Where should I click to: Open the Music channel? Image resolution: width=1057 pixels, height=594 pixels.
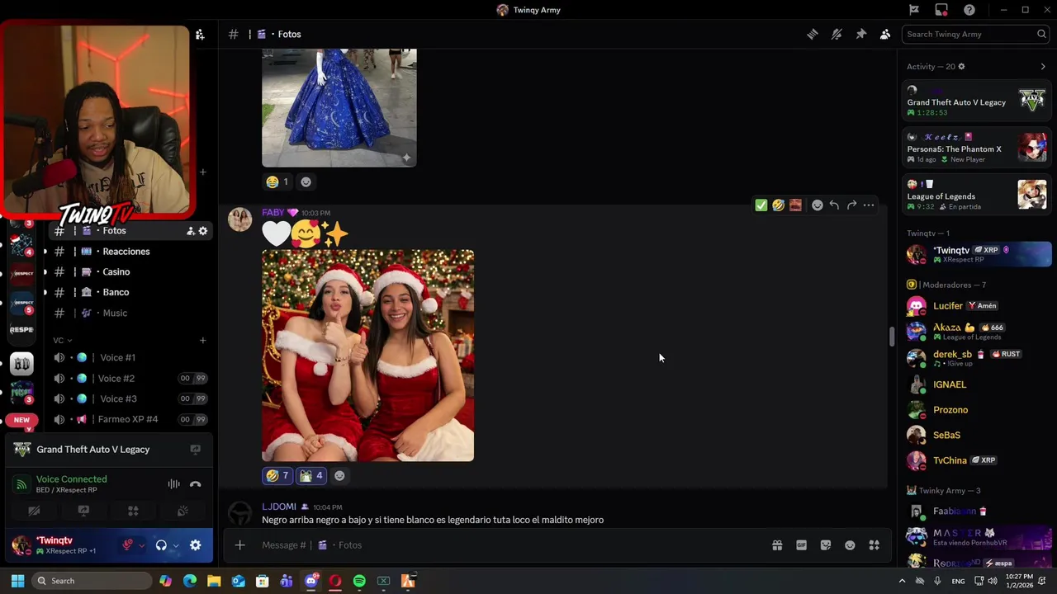129,313
